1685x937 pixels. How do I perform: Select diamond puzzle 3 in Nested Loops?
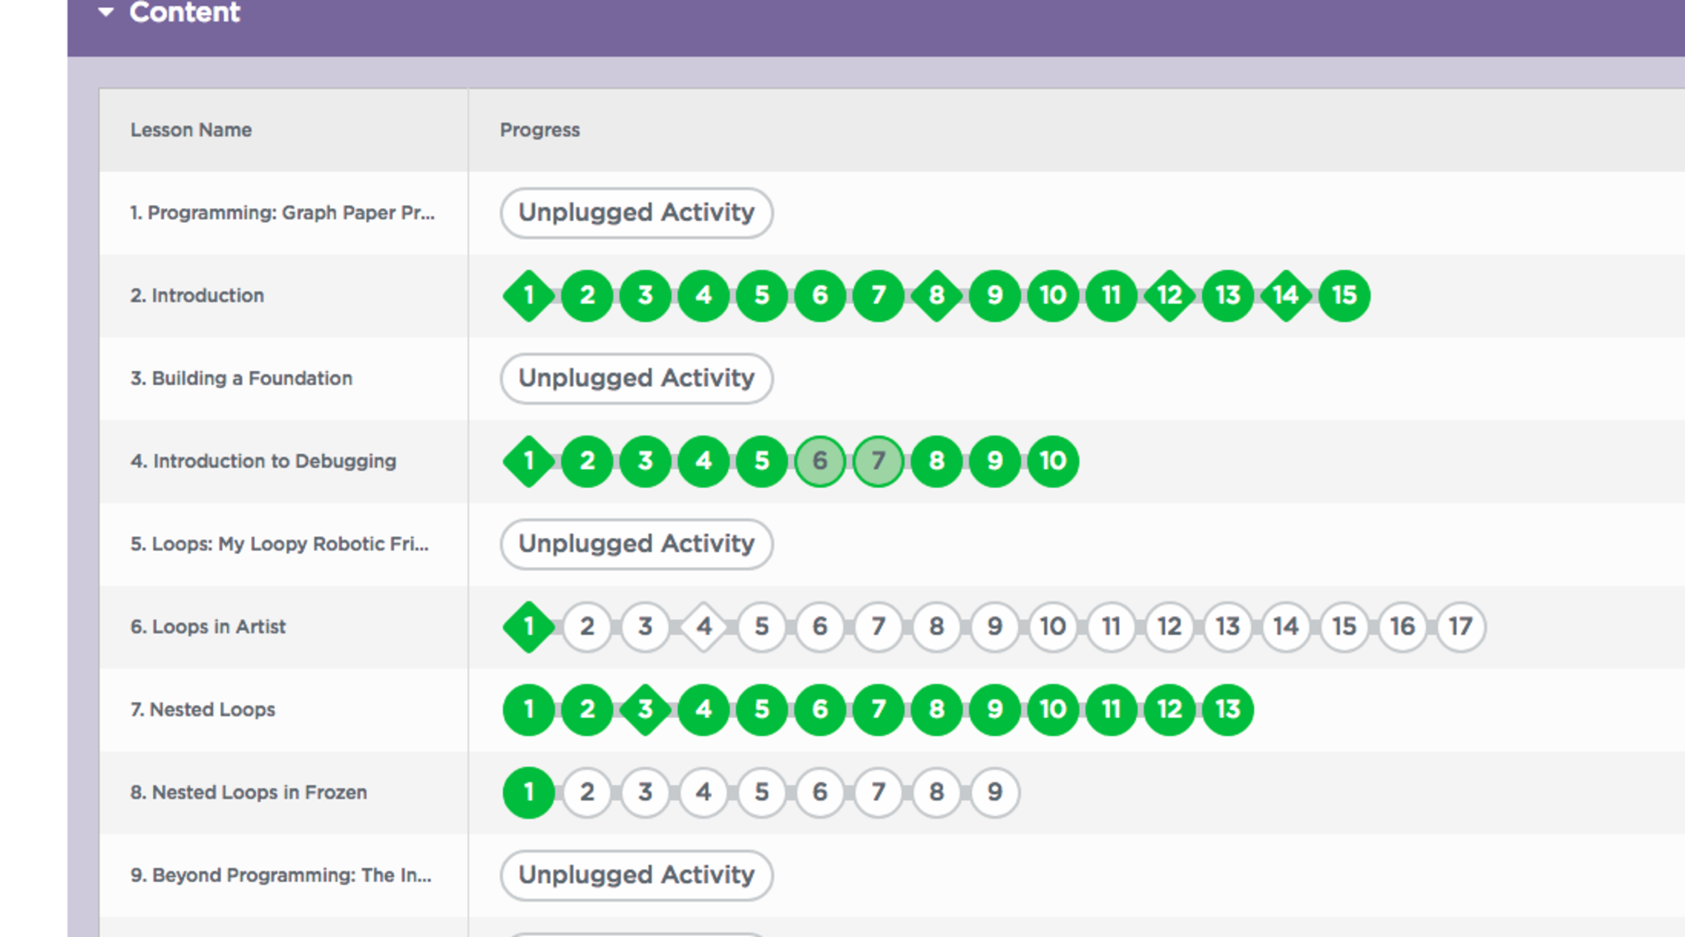[x=645, y=709]
